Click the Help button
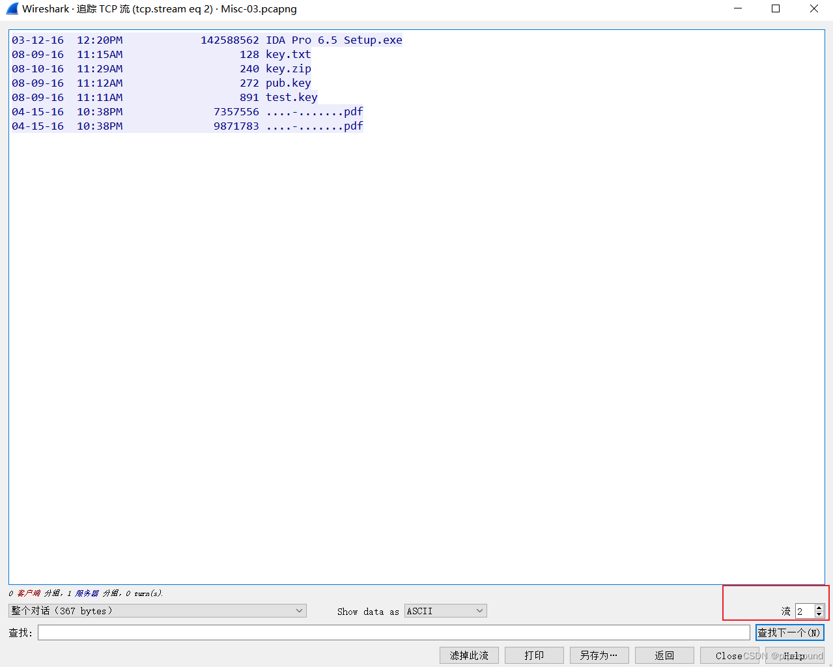 (x=795, y=655)
